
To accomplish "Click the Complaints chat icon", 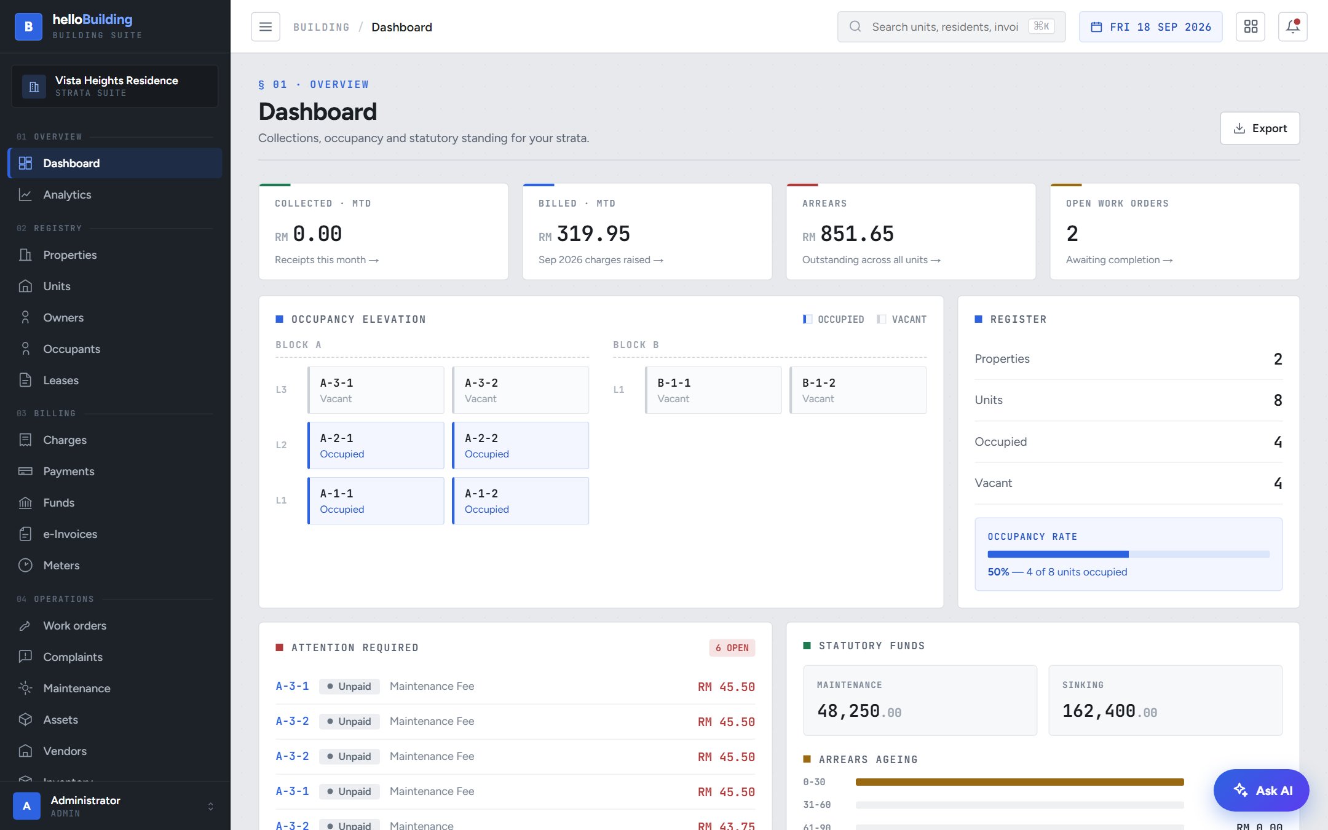I will point(25,657).
